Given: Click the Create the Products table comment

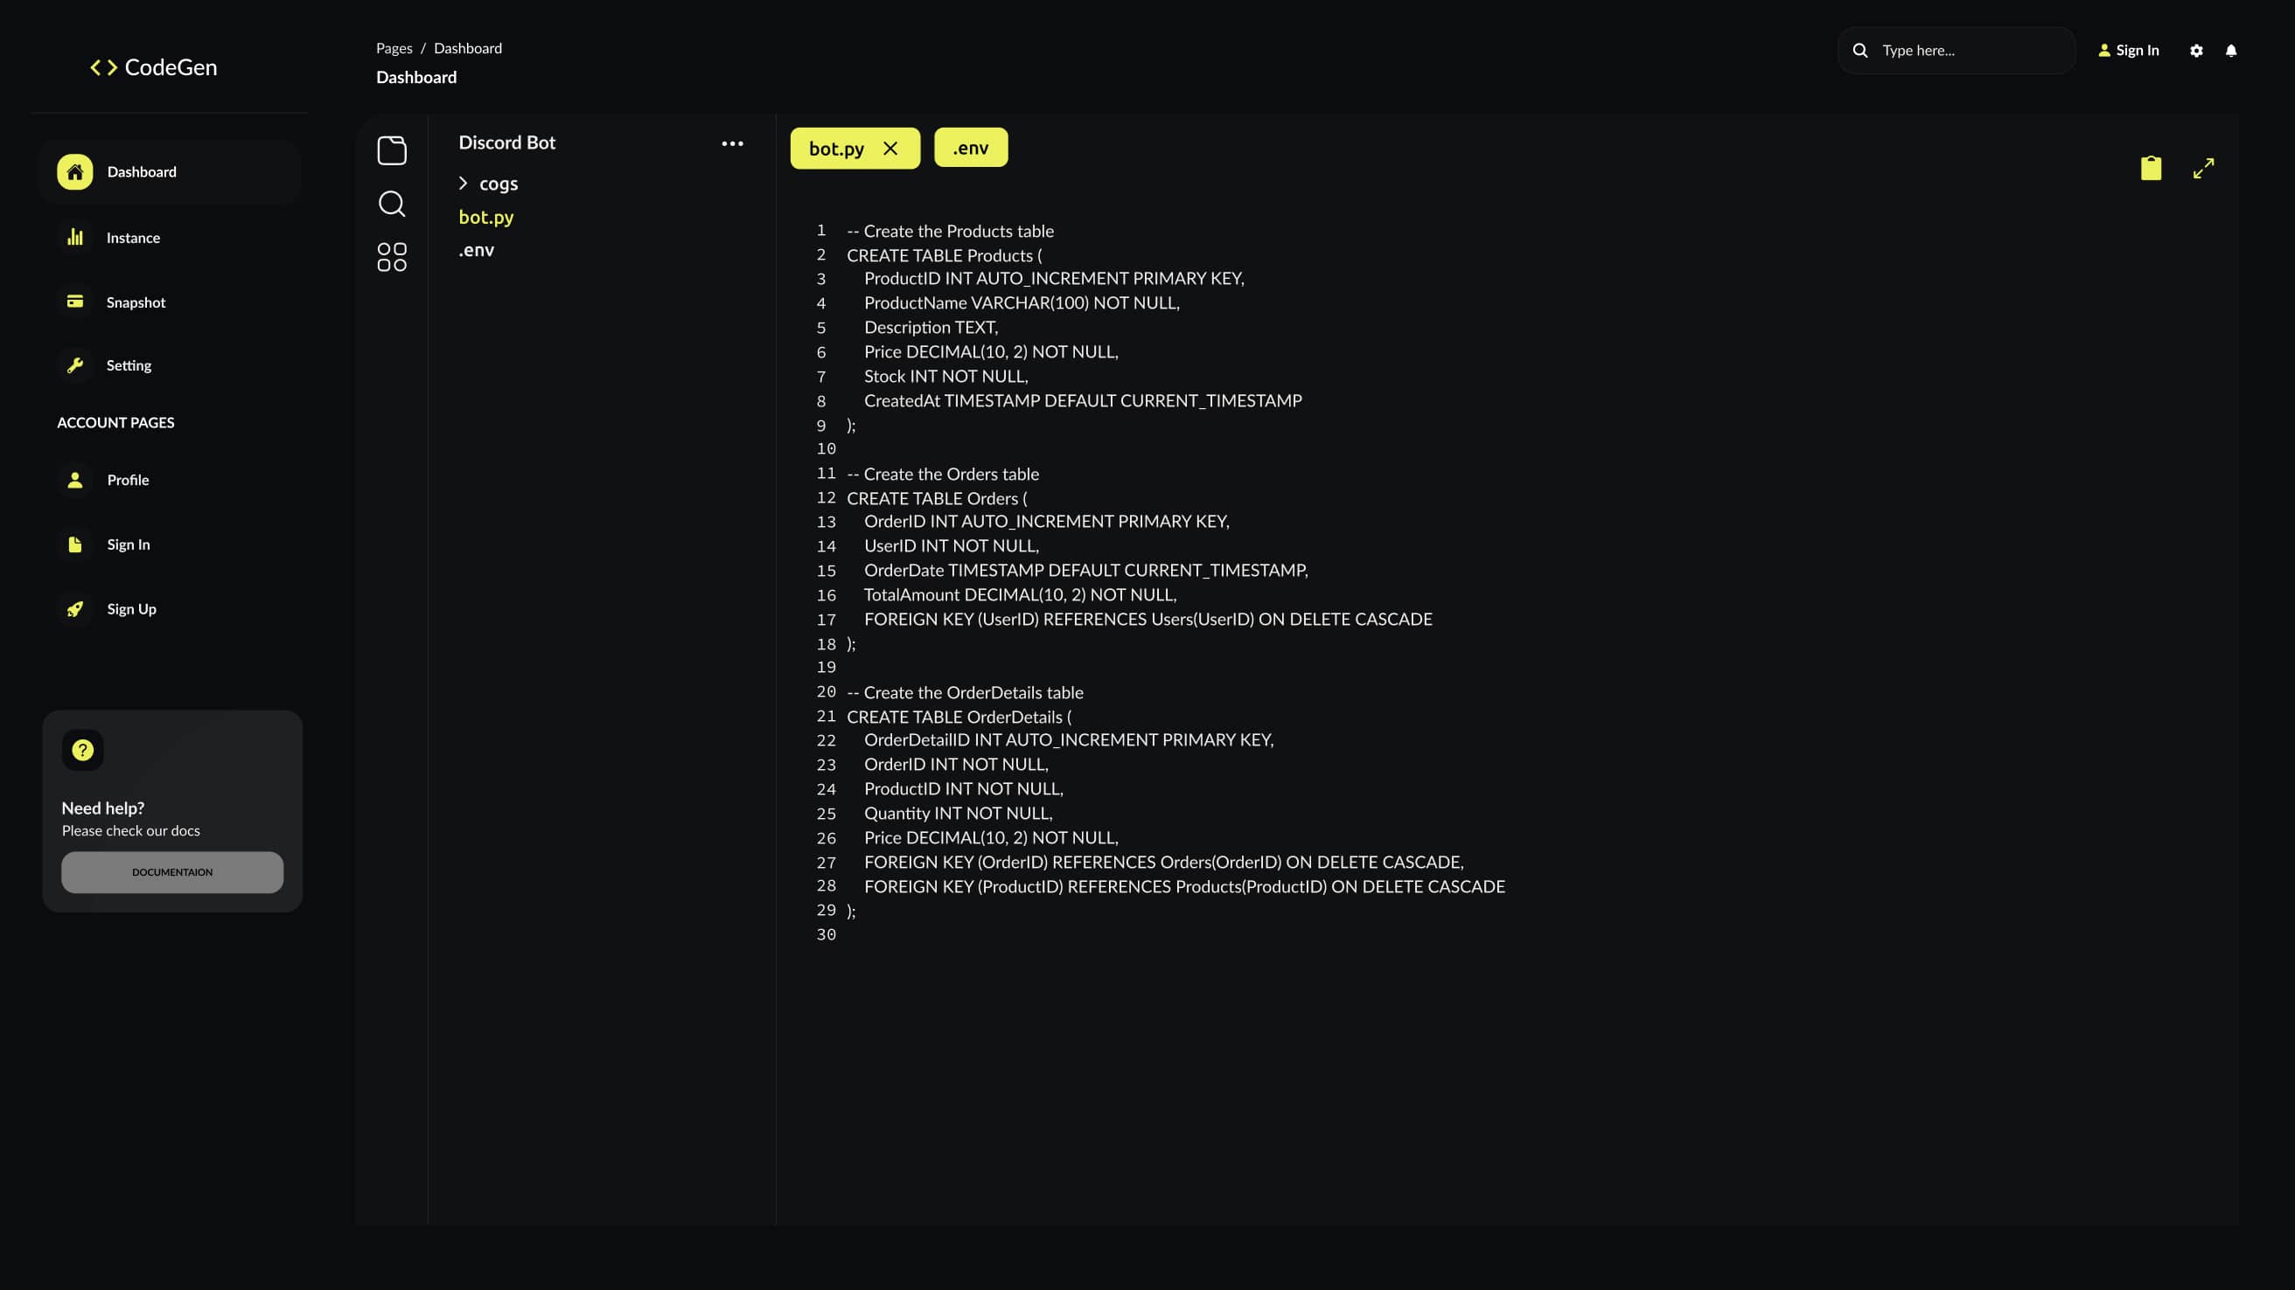Looking at the screenshot, I should coord(950,232).
